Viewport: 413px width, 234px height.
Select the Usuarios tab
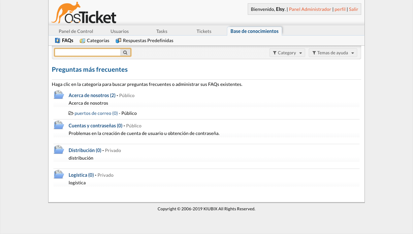pyautogui.click(x=119, y=31)
